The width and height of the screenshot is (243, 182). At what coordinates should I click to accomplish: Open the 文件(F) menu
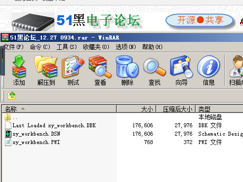point(13,47)
